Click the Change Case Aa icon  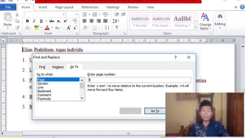click(57, 28)
